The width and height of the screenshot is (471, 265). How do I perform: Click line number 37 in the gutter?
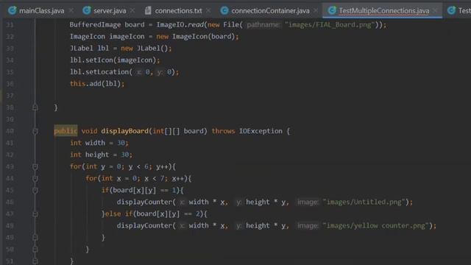coord(10,96)
